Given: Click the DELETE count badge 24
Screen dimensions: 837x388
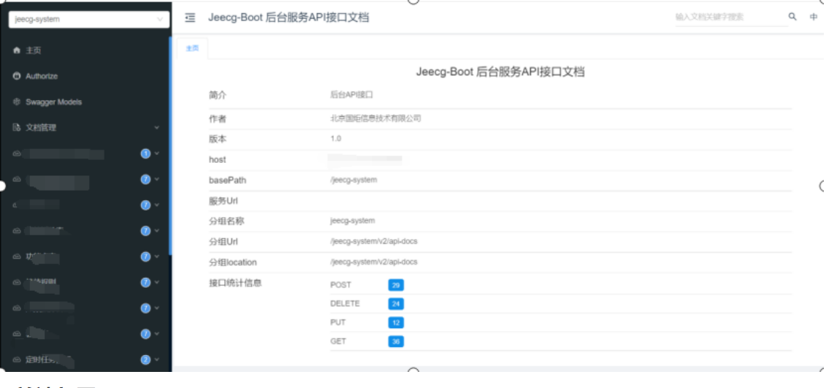Looking at the screenshot, I should (x=396, y=304).
